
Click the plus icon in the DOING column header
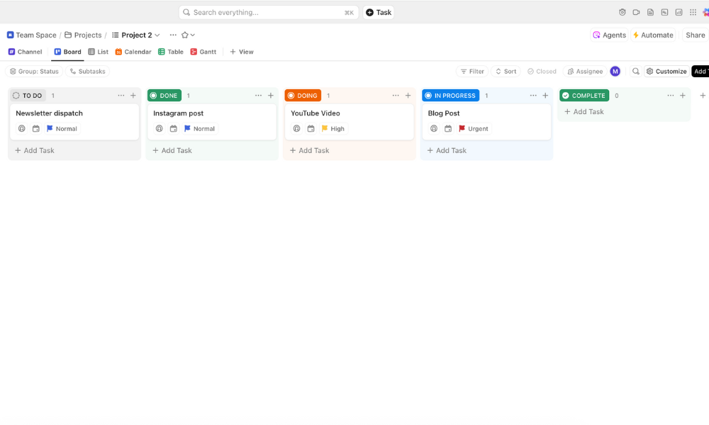[408, 96]
